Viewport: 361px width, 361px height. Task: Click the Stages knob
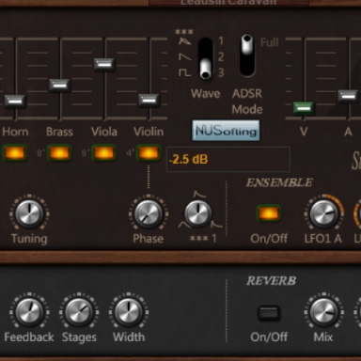(x=79, y=312)
